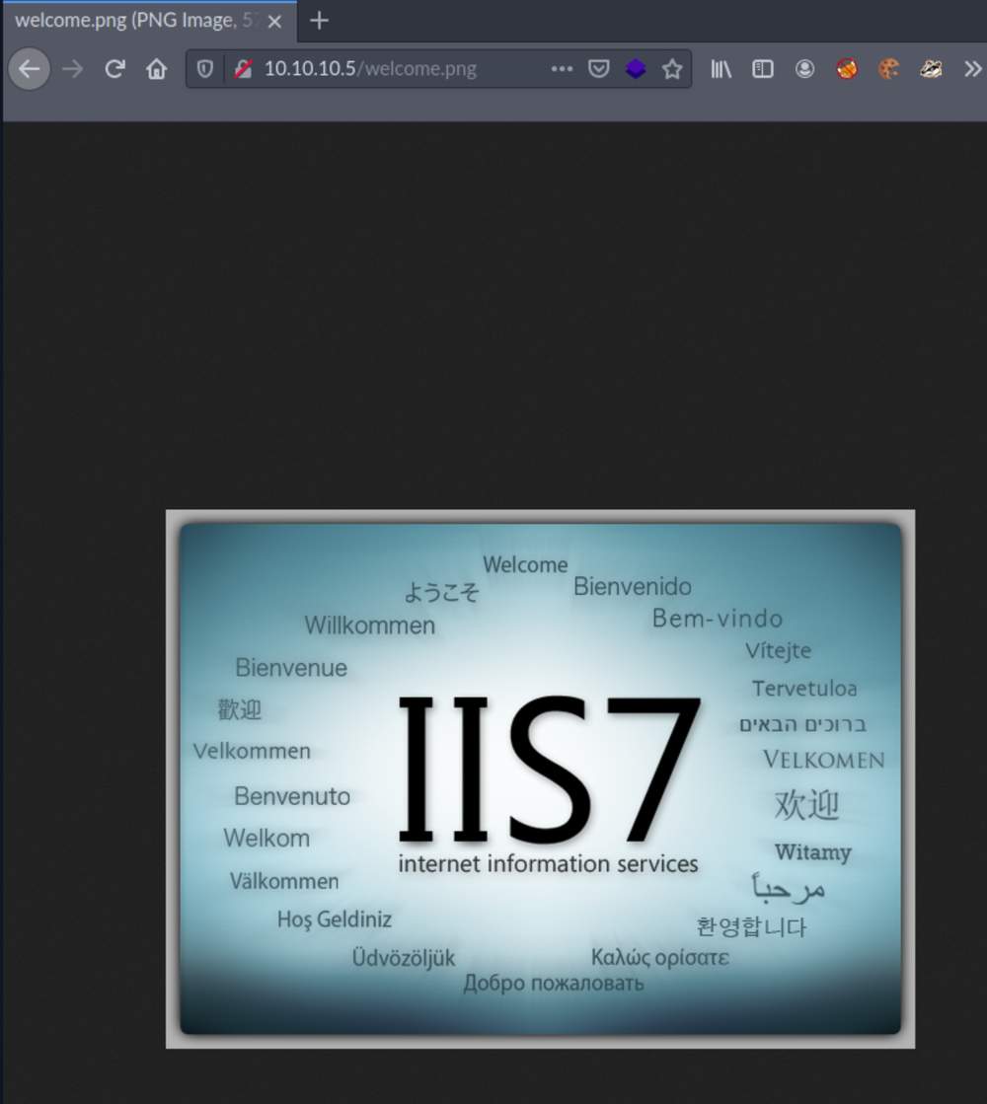The height and width of the screenshot is (1104, 987).
Task: Open the tracking protection shield icon
Action: point(205,69)
